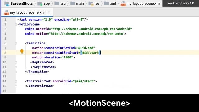Click motion:constraintSetStart attribute name
This screenshot has width=199, height=112.
[55, 53]
